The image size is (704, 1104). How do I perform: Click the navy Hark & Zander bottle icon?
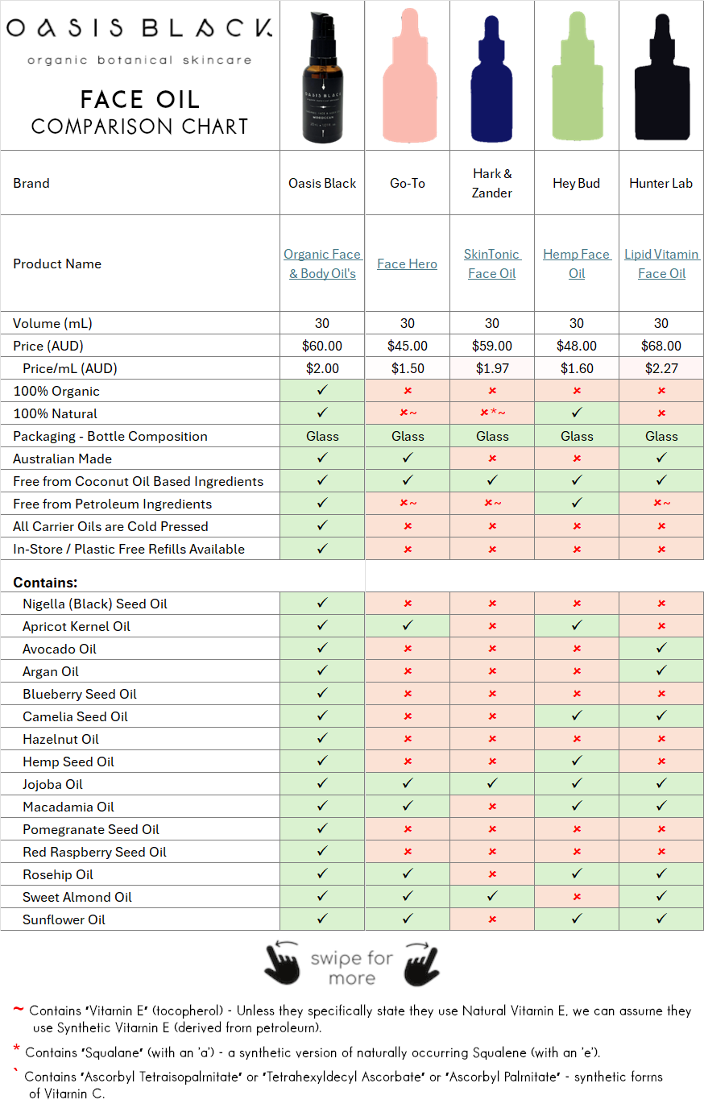[491, 77]
